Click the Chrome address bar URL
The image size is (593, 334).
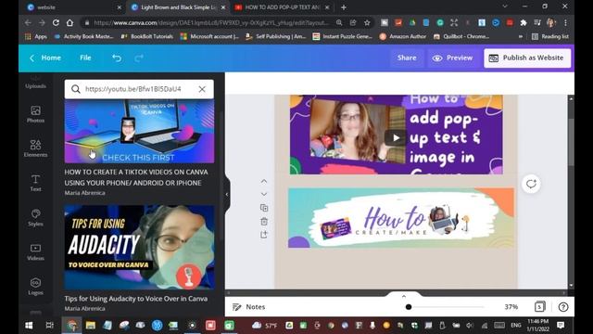coord(212,22)
